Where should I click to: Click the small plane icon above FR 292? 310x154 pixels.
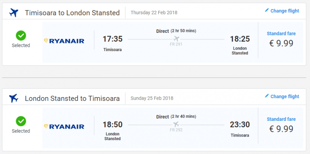(x=176, y=124)
